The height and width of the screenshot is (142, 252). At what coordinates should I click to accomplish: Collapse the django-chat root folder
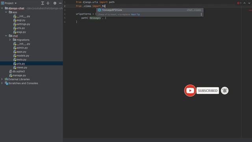pyautogui.click(x=2, y=8)
